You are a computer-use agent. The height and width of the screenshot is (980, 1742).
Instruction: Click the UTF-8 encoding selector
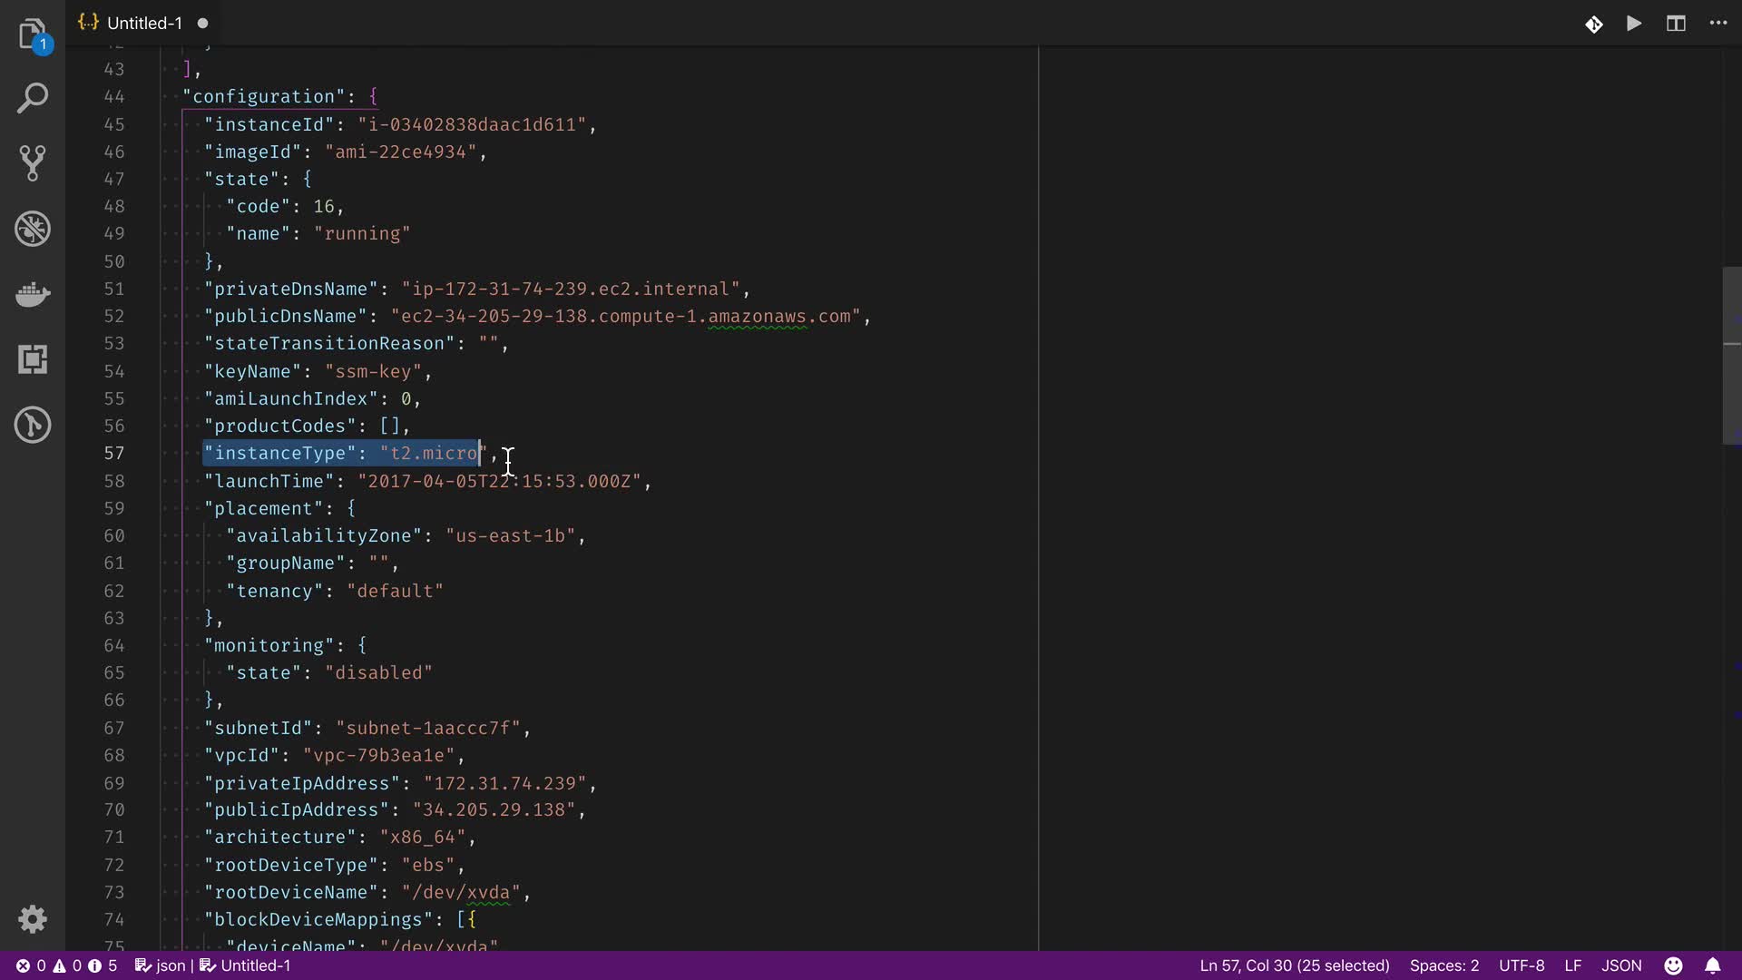tap(1522, 965)
